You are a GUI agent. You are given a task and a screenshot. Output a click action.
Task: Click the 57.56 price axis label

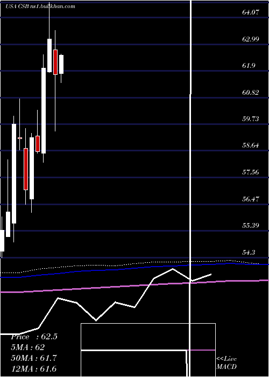(251, 172)
